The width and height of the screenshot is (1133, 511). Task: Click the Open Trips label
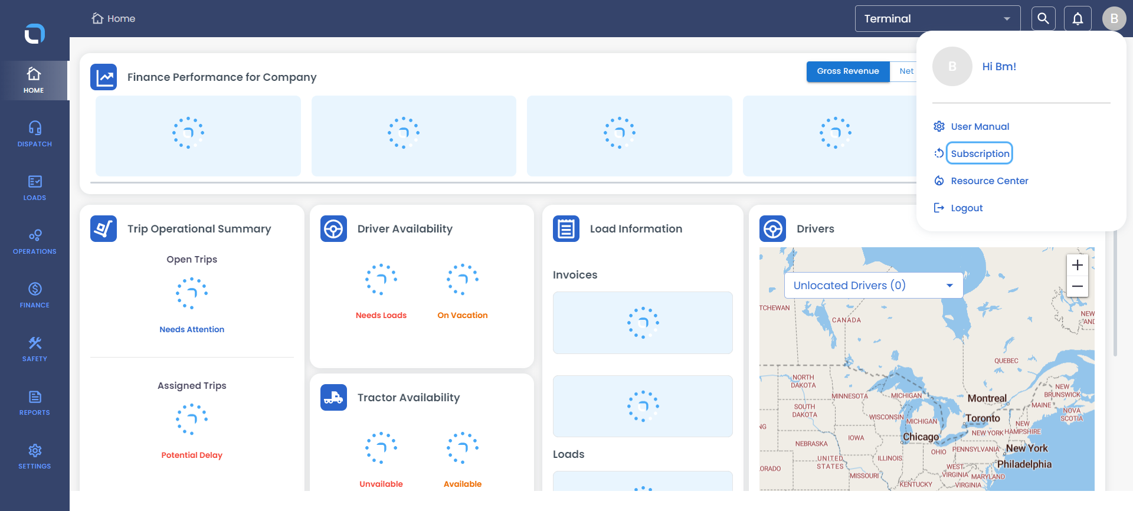pyautogui.click(x=192, y=260)
